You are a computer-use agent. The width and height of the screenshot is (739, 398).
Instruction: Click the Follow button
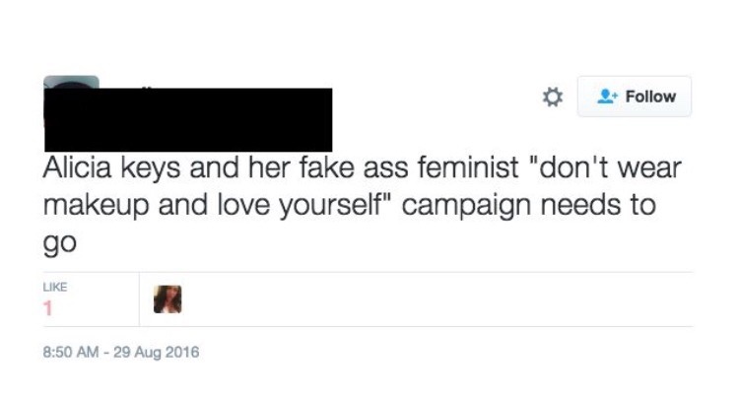coord(634,97)
